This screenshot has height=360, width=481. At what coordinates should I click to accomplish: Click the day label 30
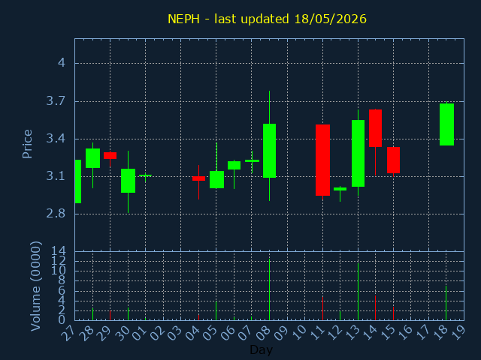[x=122, y=332]
